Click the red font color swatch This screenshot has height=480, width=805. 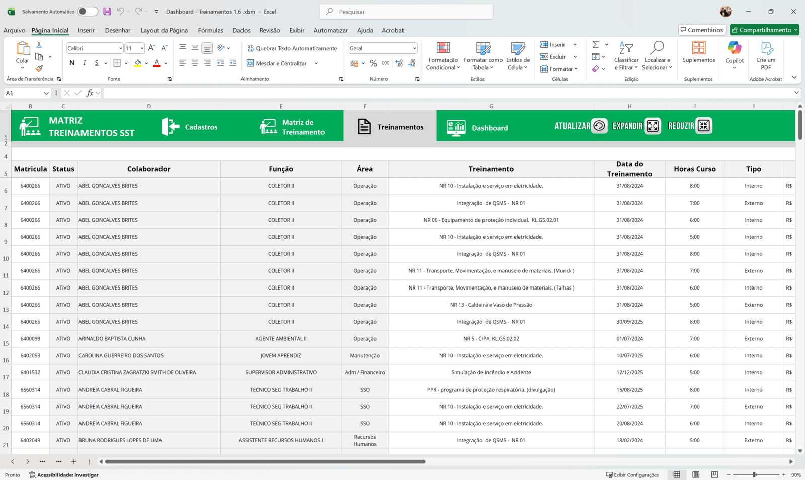pyautogui.click(x=157, y=63)
